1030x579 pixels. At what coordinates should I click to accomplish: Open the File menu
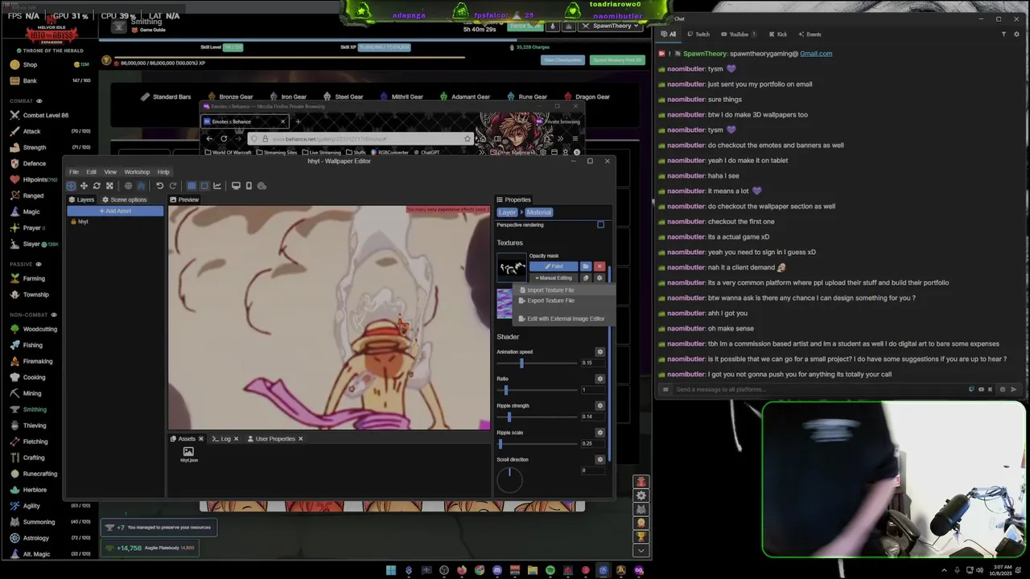(73, 172)
